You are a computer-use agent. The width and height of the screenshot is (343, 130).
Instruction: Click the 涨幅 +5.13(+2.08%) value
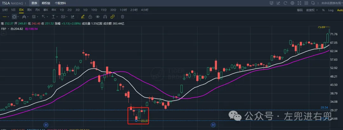[68, 23]
